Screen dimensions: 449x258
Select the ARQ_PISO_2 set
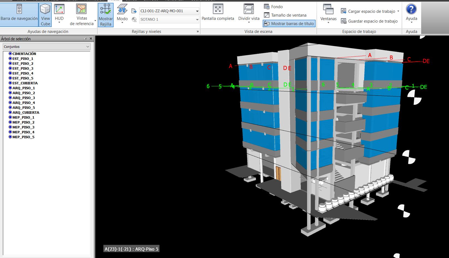[22, 93]
